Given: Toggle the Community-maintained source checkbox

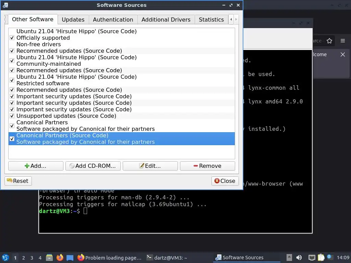Looking at the screenshot, I should pyautogui.click(x=12, y=61).
